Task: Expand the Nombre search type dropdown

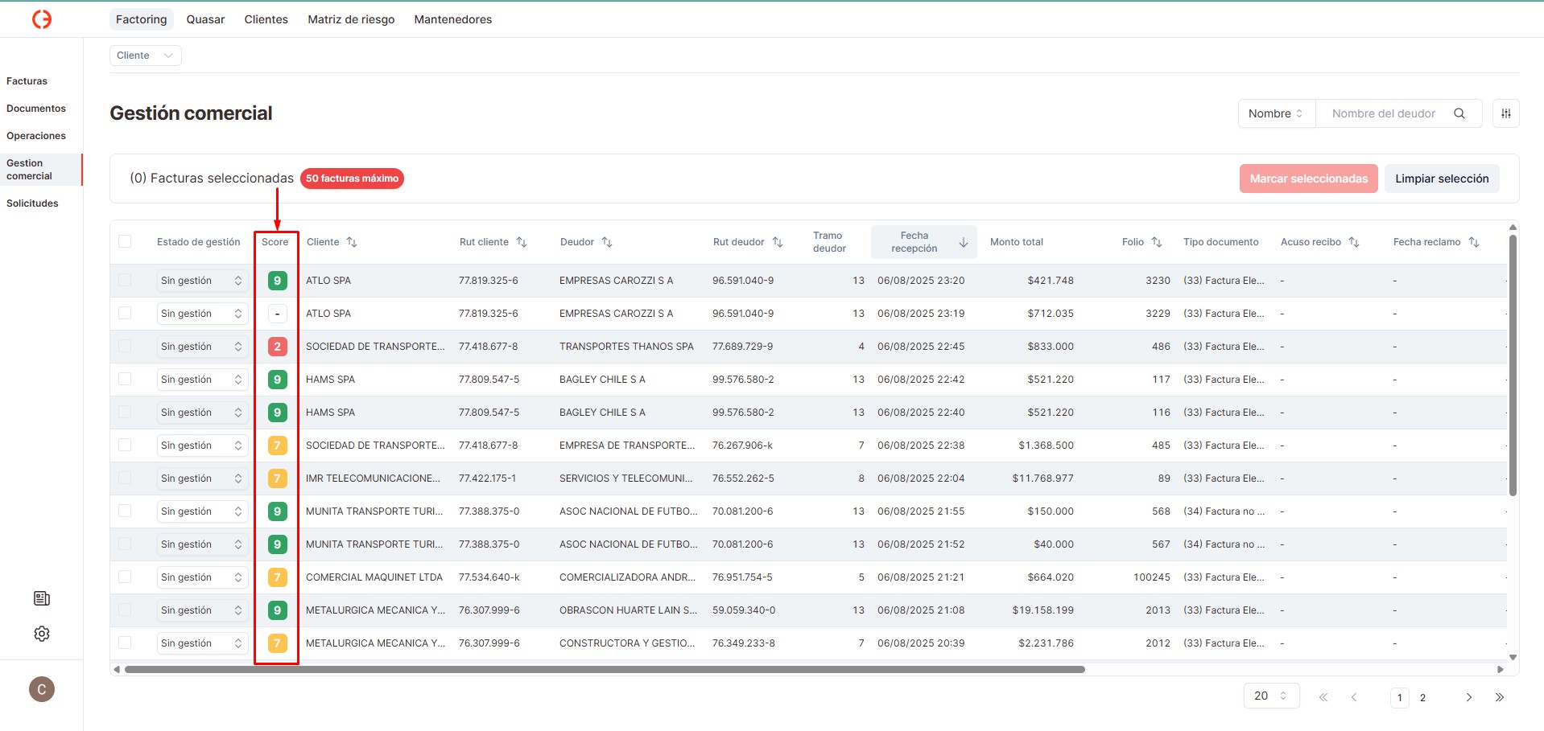Action: pyautogui.click(x=1276, y=113)
